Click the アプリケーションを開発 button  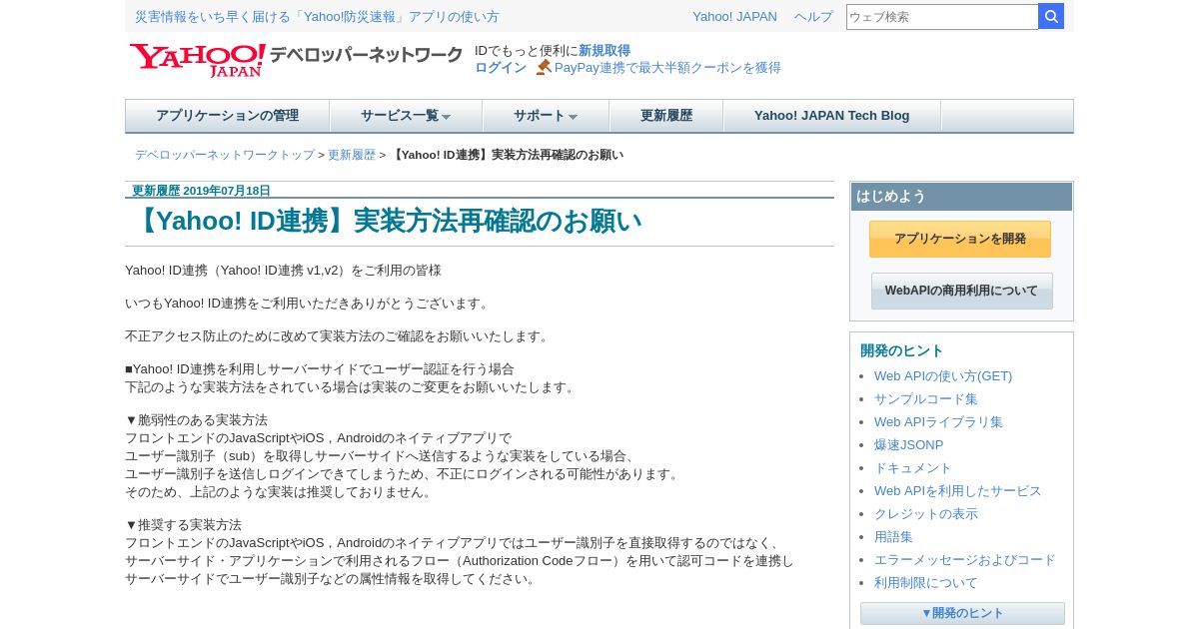(x=960, y=239)
